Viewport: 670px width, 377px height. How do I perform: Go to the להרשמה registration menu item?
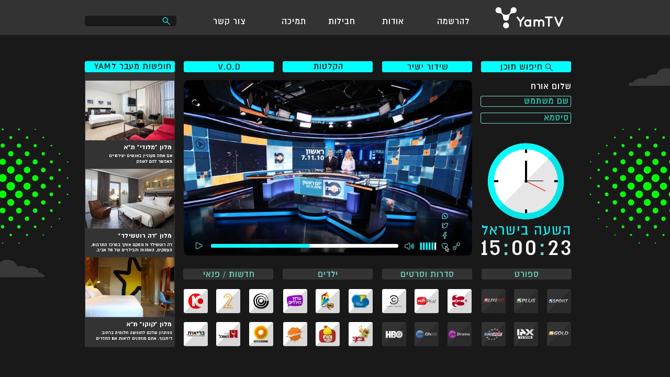tap(453, 21)
